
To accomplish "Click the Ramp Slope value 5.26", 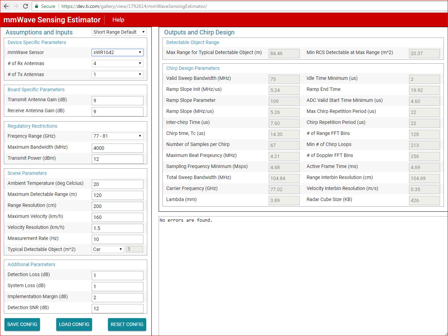I will point(284,112).
